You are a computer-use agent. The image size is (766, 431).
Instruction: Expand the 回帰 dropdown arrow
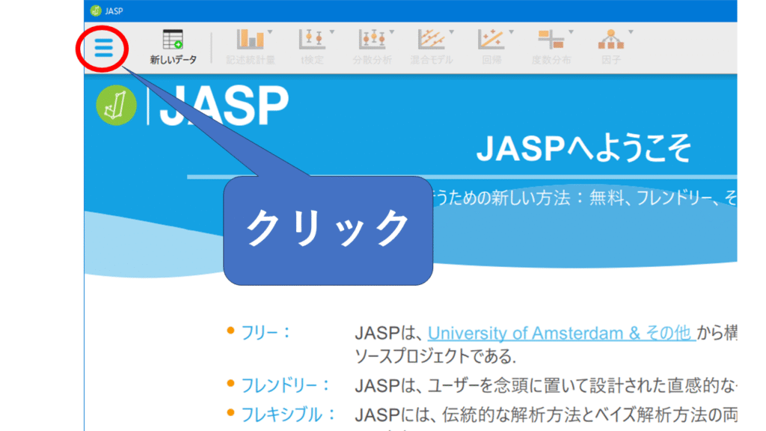point(512,32)
